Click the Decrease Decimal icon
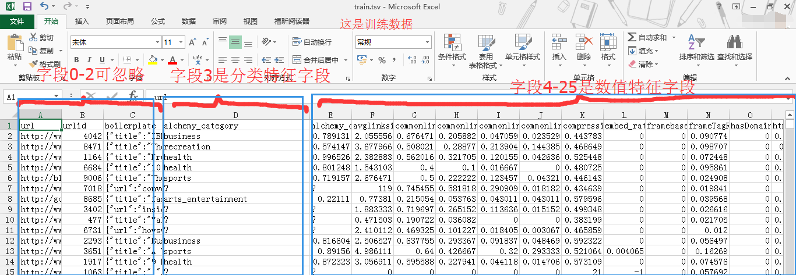The width and height of the screenshot is (796, 275). (425, 60)
